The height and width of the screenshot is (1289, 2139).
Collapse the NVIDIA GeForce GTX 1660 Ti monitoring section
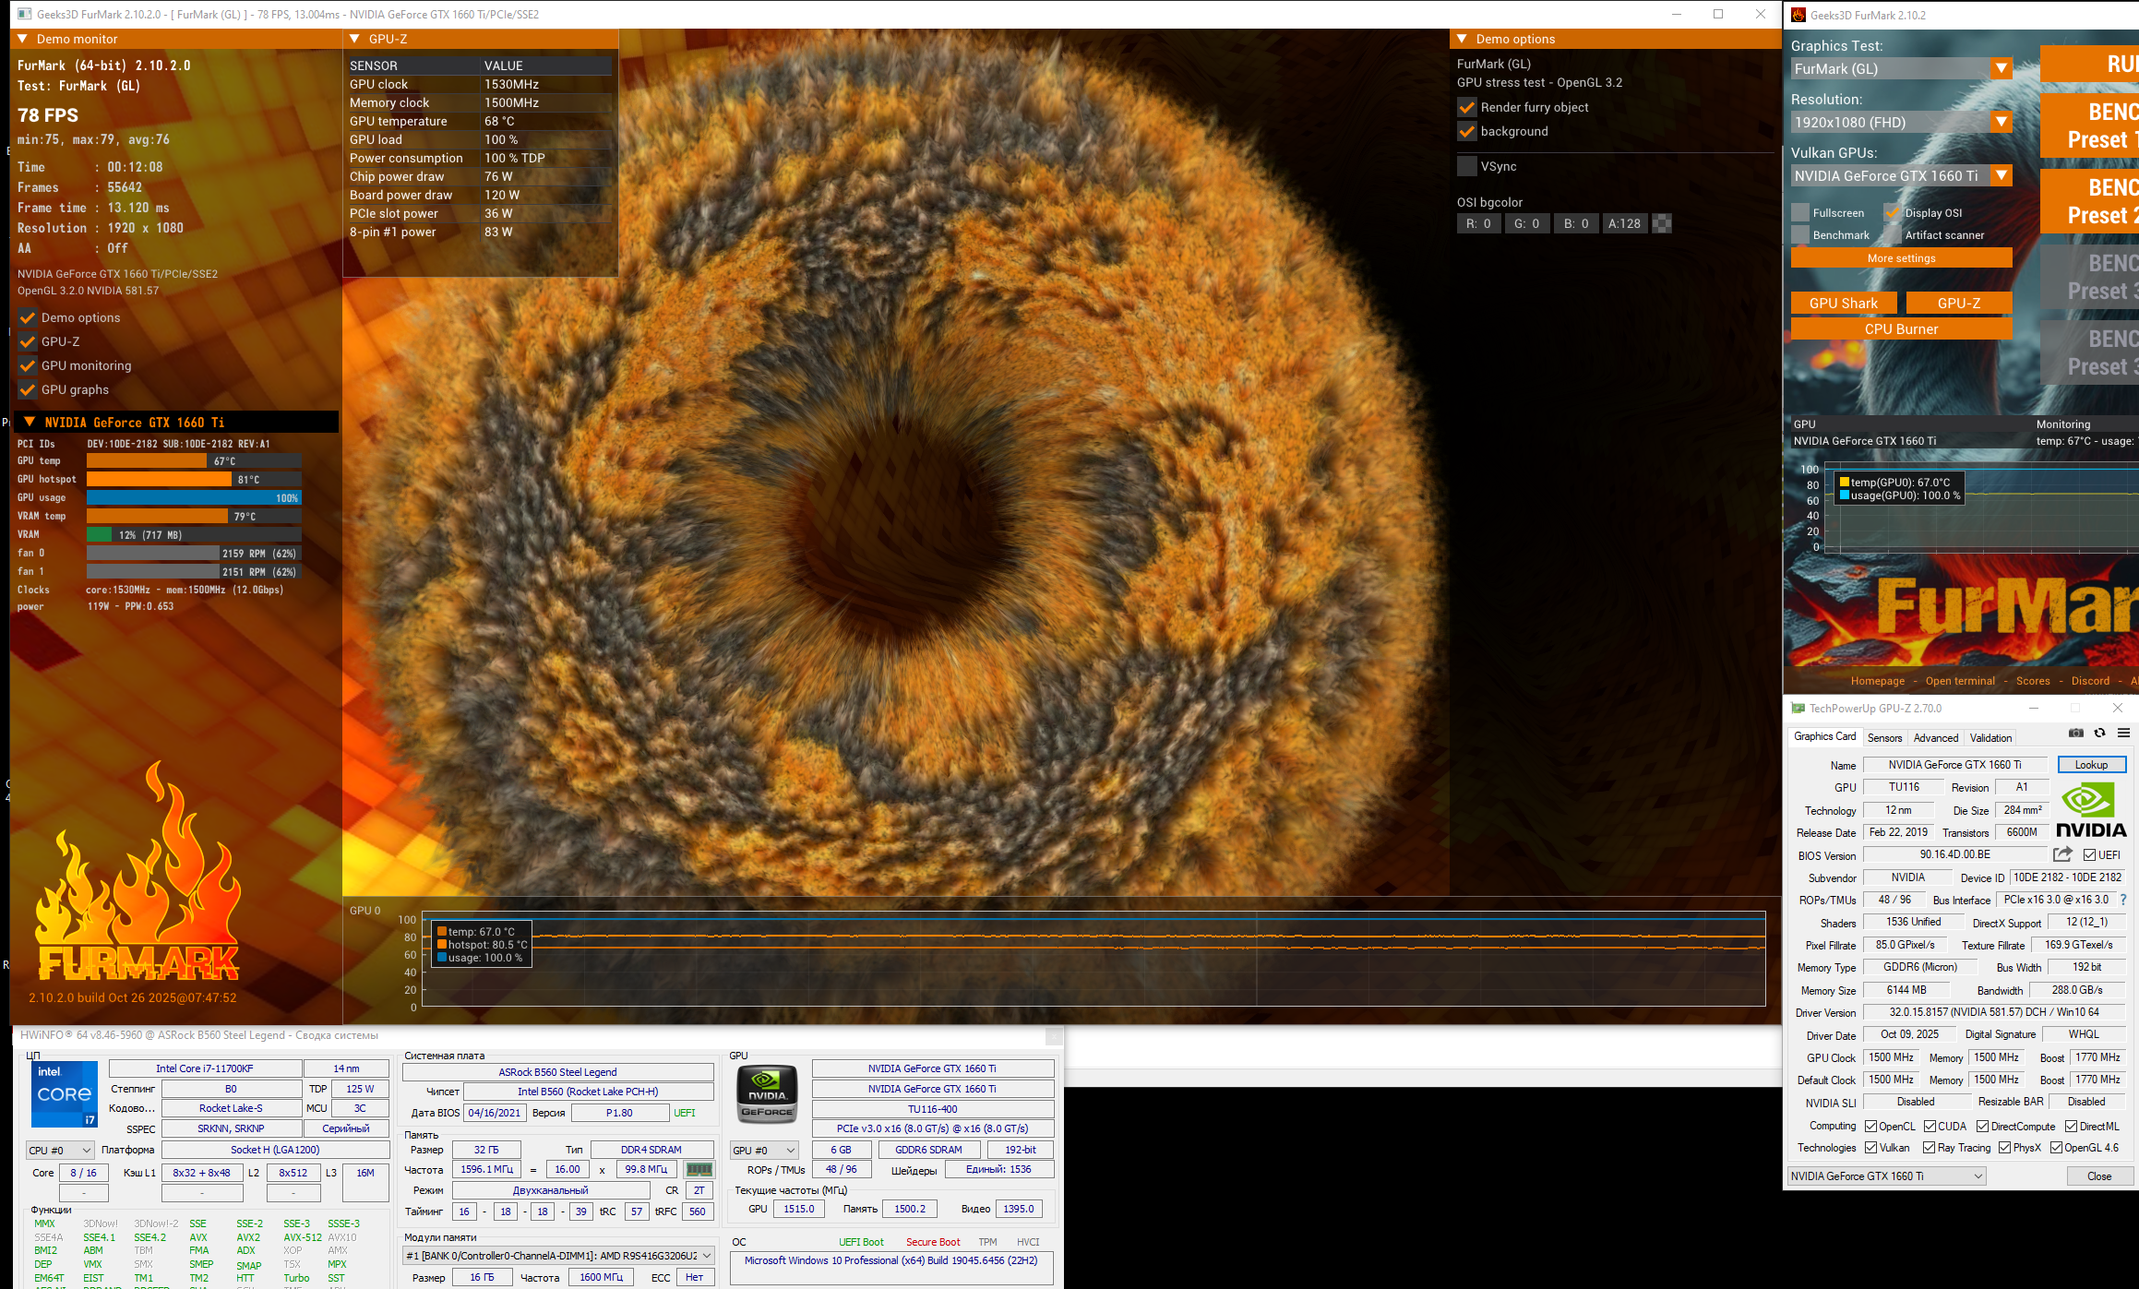point(30,423)
